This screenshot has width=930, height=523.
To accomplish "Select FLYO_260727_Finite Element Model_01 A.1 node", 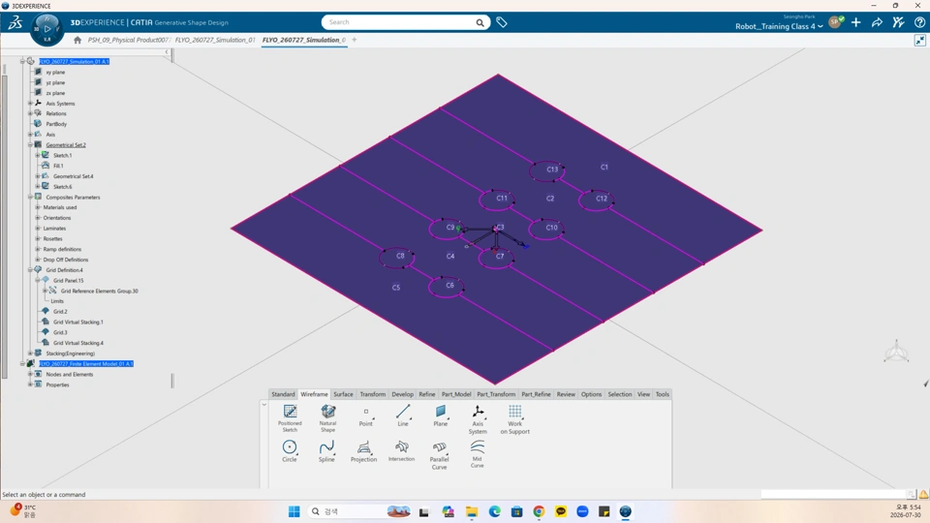I will coord(86,364).
